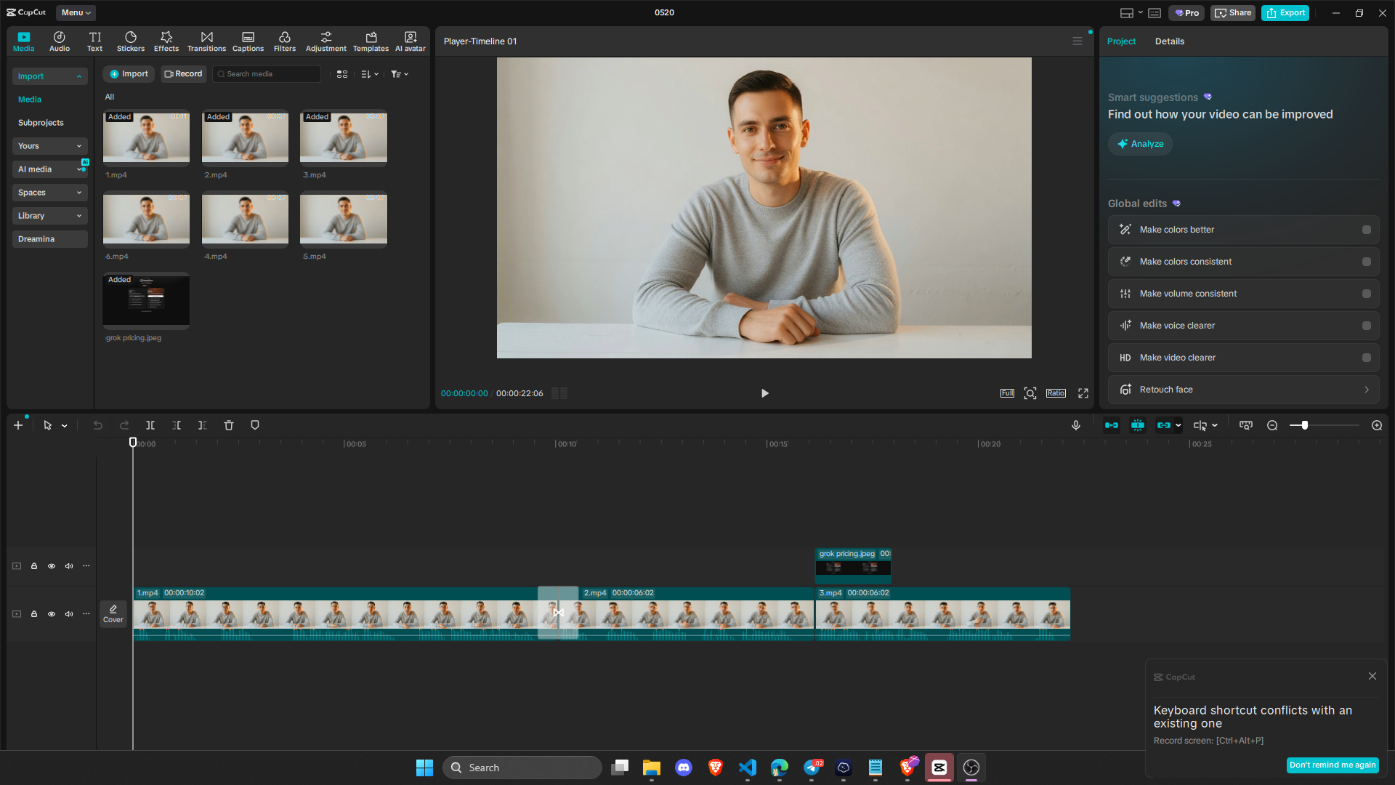Open the Transitions panel

coord(207,41)
